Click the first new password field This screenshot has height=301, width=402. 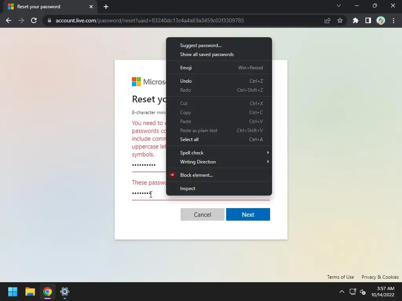coord(149,165)
